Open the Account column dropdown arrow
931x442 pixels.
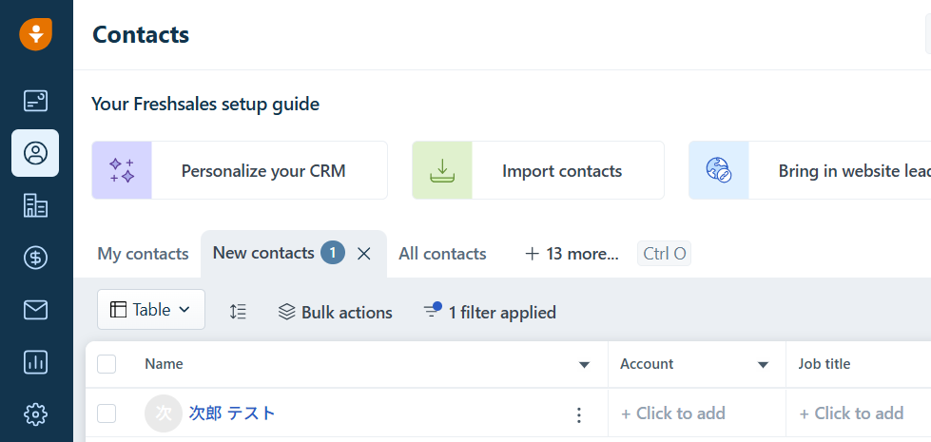tap(763, 365)
